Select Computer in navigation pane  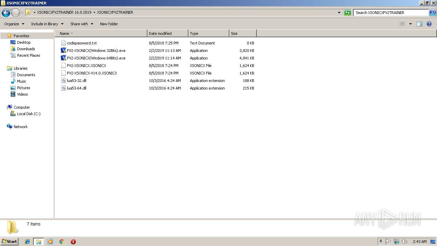tap(22, 107)
